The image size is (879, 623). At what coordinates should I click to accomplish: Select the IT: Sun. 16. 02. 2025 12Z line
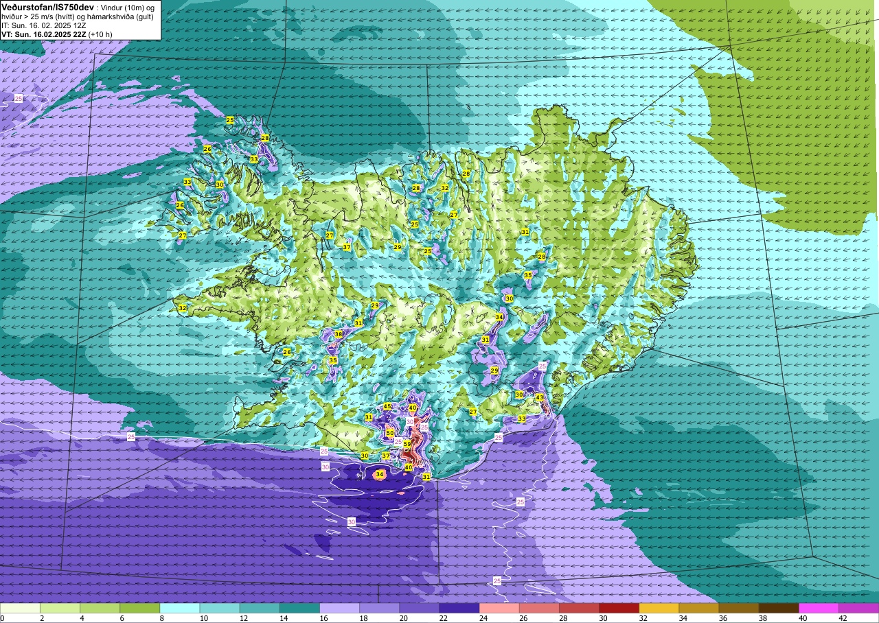click(x=44, y=25)
